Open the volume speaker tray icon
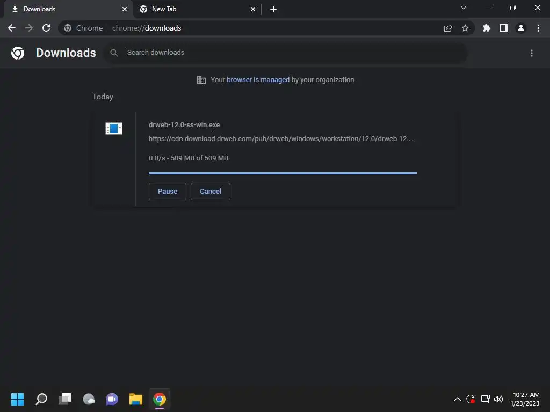The image size is (550, 412). coord(498,399)
